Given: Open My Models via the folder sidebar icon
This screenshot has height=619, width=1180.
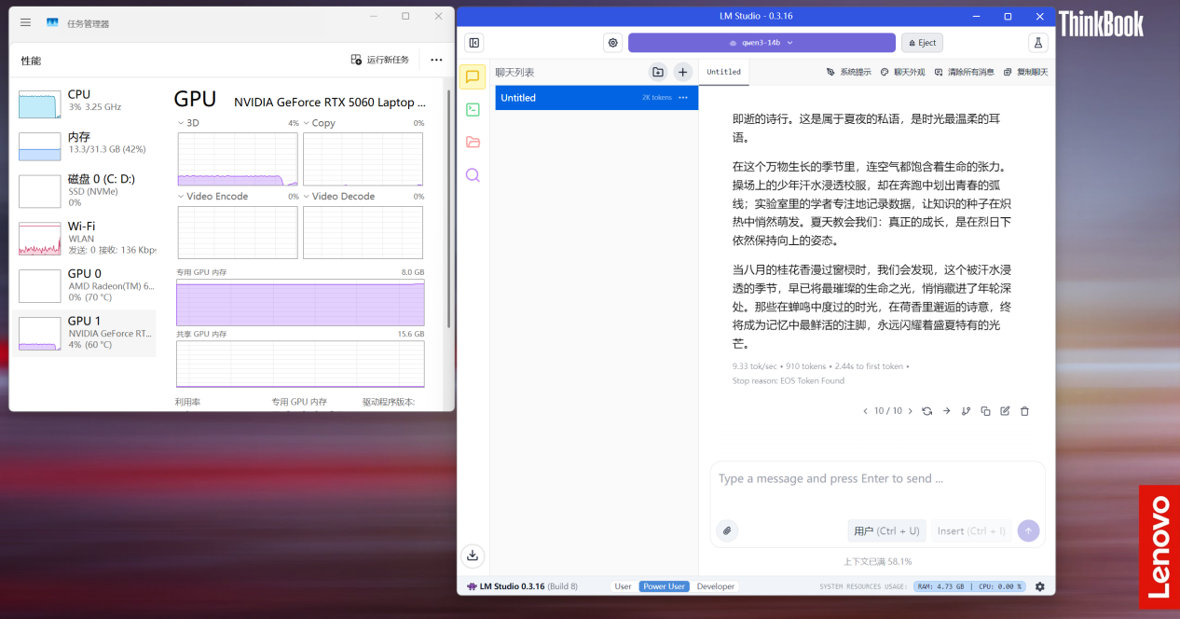Looking at the screenshot, I should [473, 142].
